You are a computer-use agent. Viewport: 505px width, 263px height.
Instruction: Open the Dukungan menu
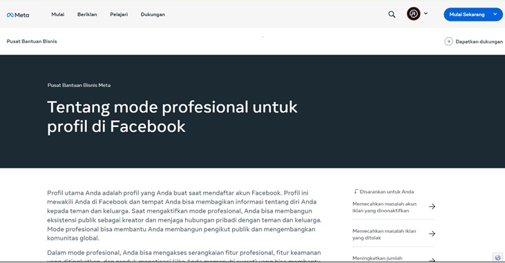click(x=153, y=14)
